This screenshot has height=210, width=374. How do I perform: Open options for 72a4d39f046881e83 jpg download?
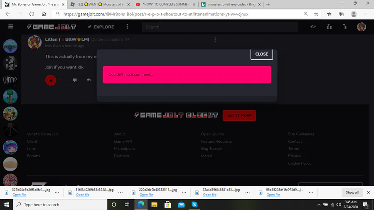click(248, 193)
